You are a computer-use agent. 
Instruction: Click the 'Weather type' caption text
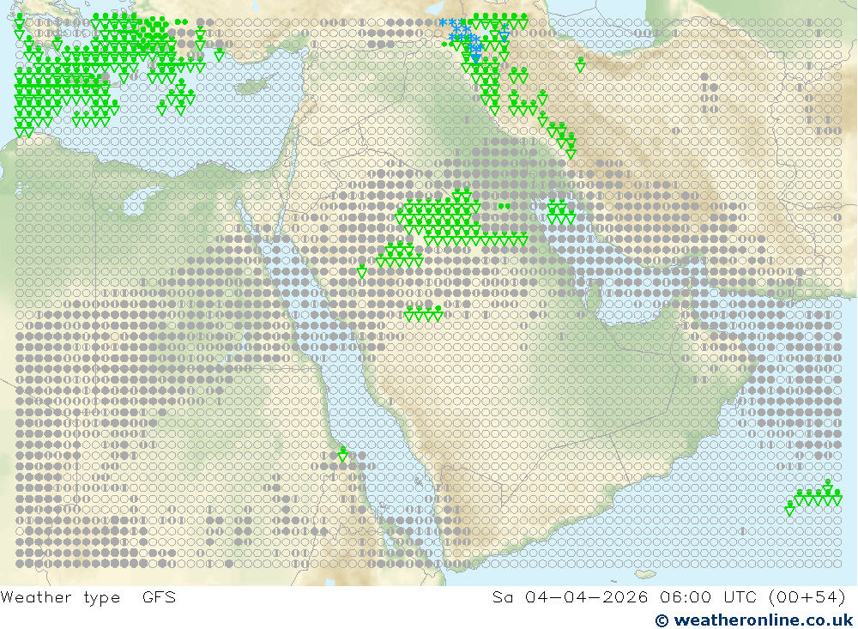60,598
